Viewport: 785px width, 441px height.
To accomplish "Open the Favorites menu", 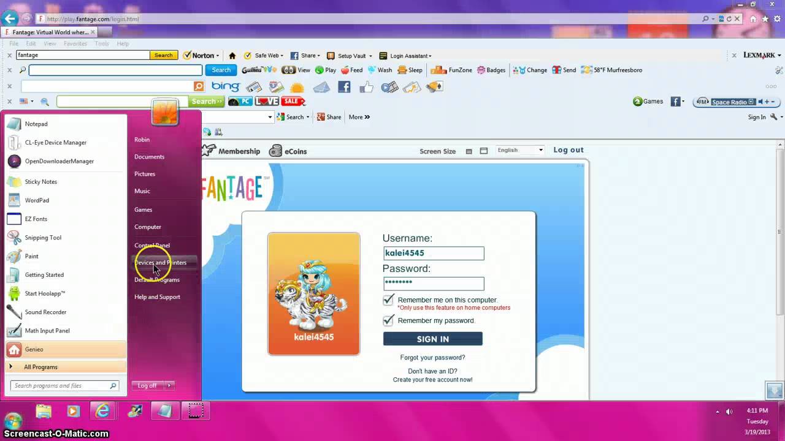I will [x=75, y=43].
